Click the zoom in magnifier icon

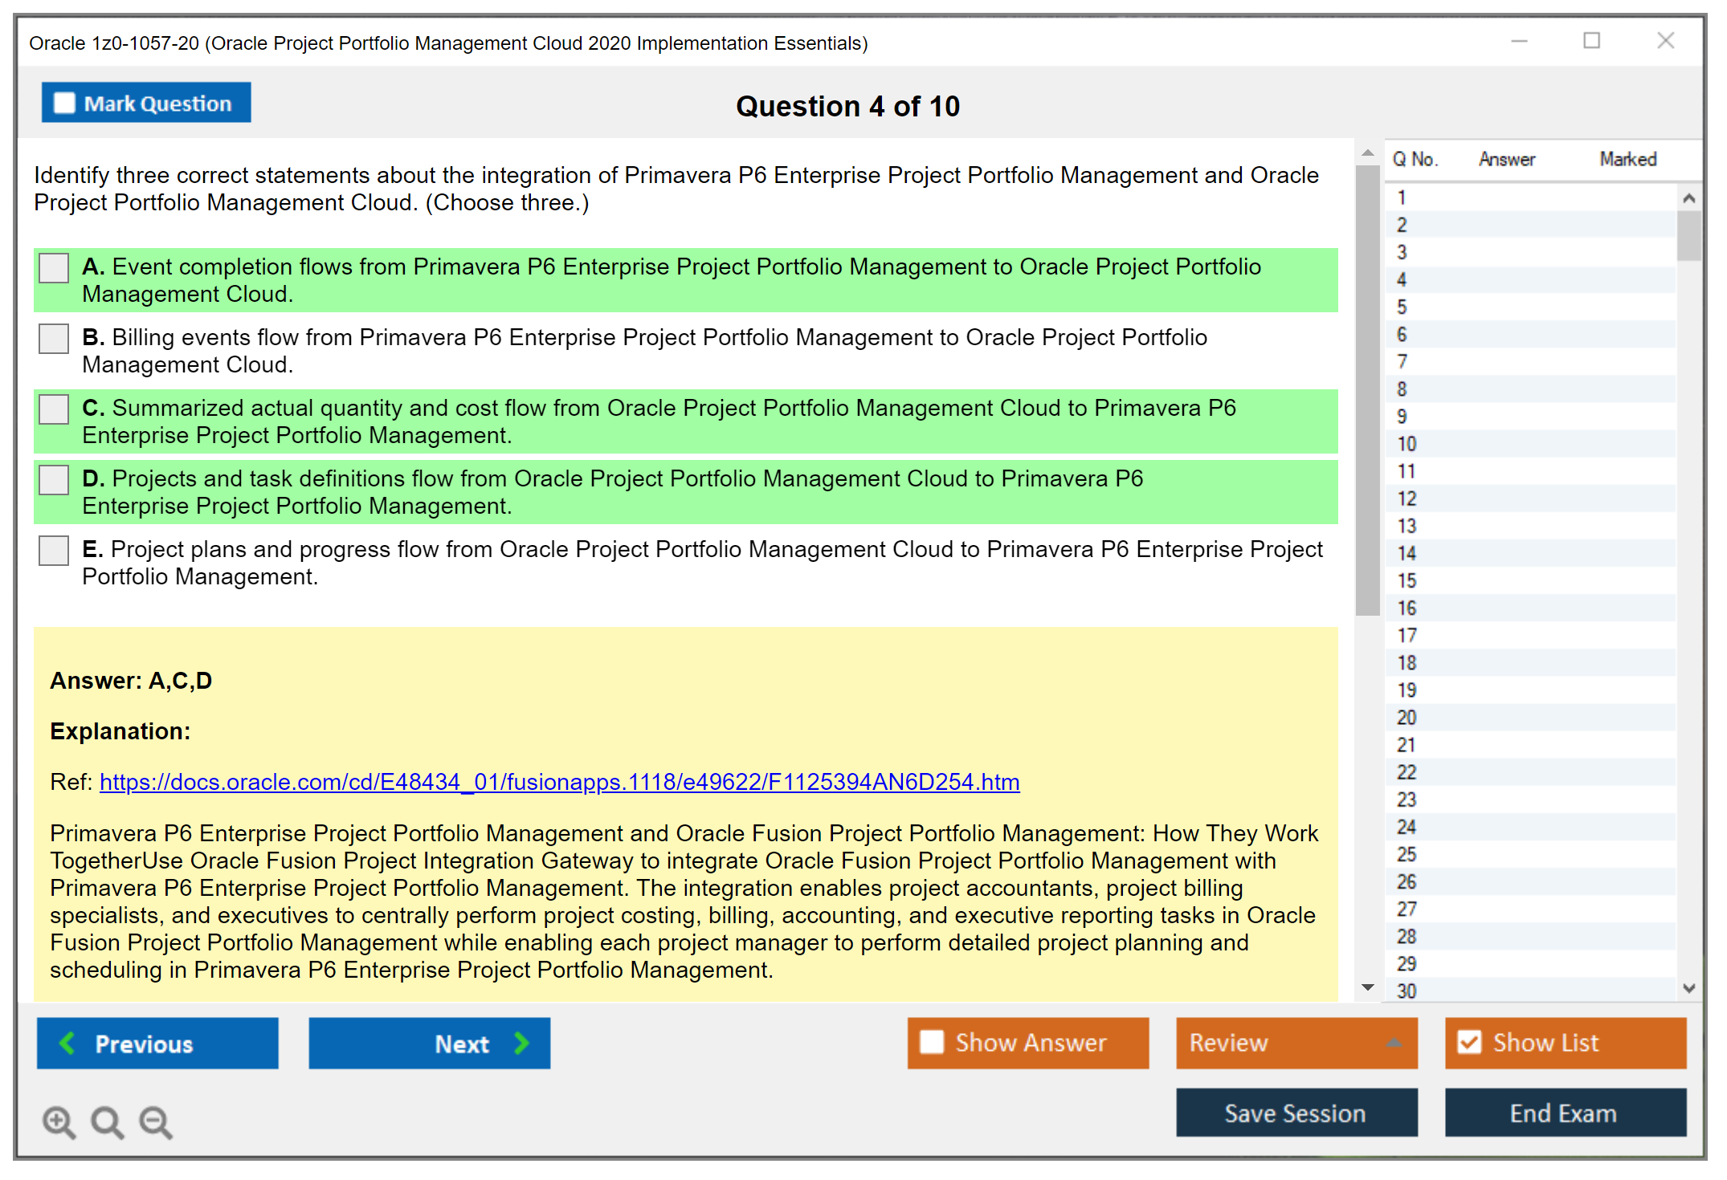coord(59,1121)
